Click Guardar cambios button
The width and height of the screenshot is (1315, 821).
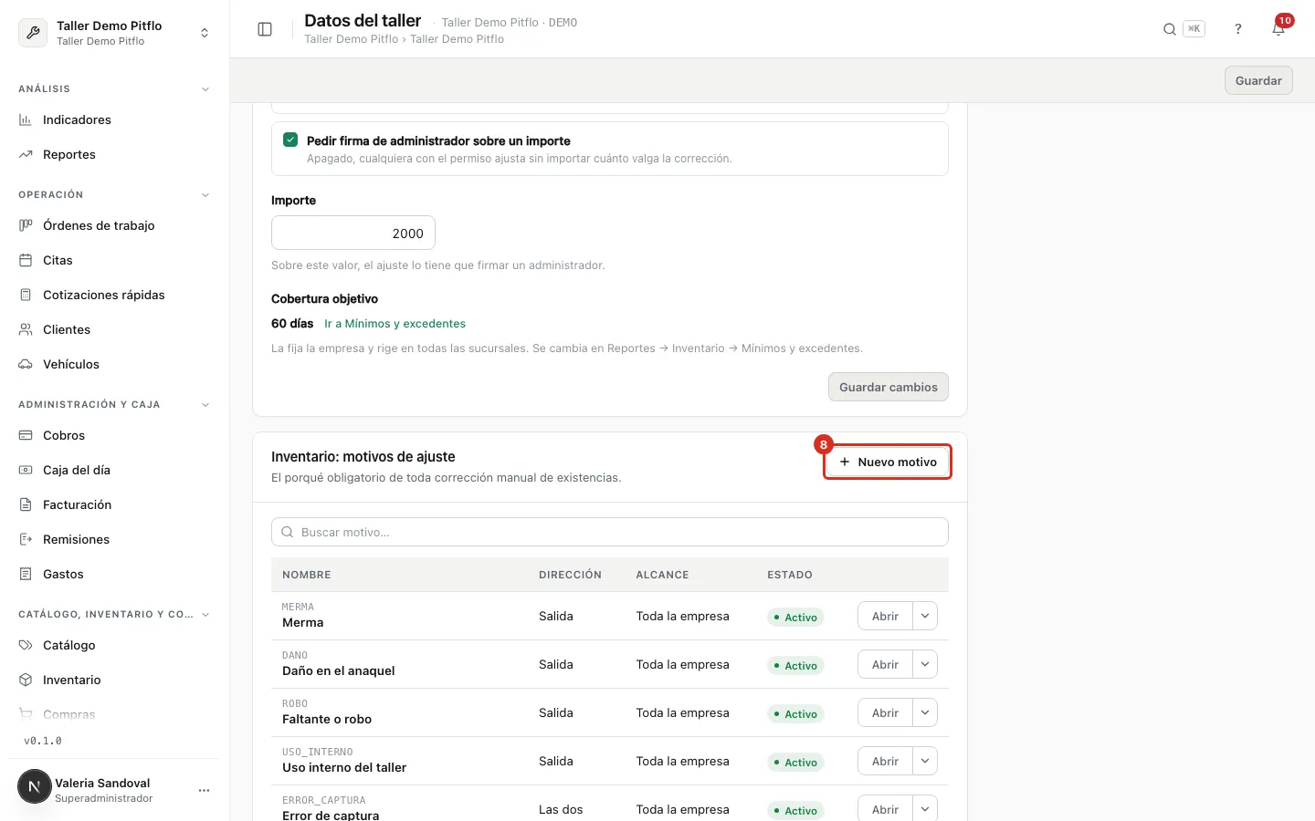[889, 387]
